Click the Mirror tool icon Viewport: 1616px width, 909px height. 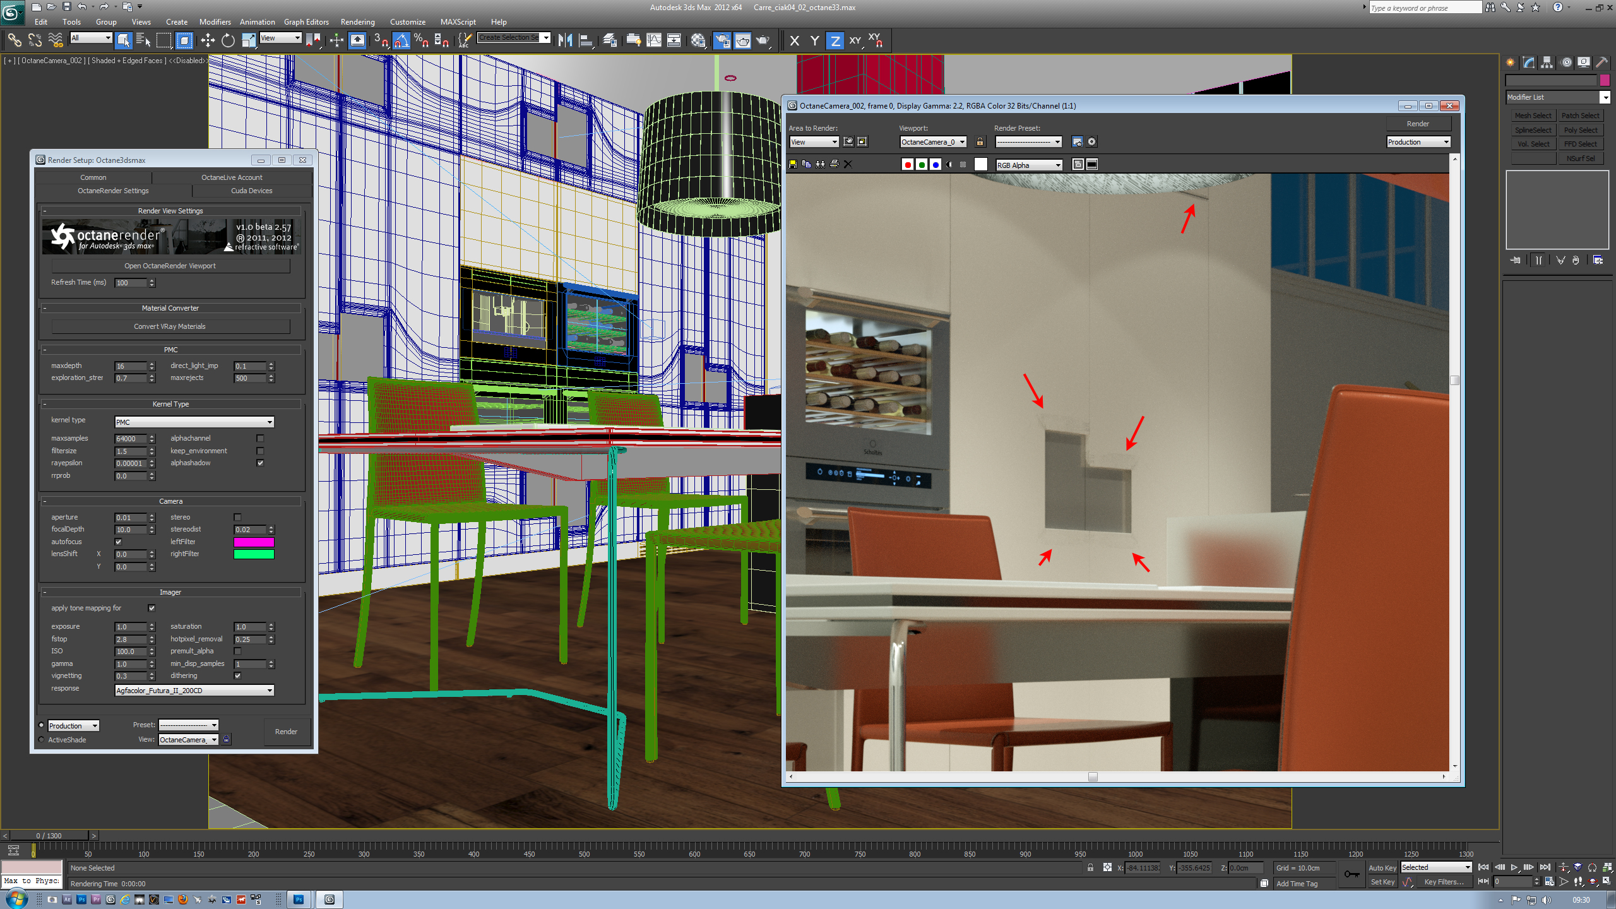(x=565, y=40)
